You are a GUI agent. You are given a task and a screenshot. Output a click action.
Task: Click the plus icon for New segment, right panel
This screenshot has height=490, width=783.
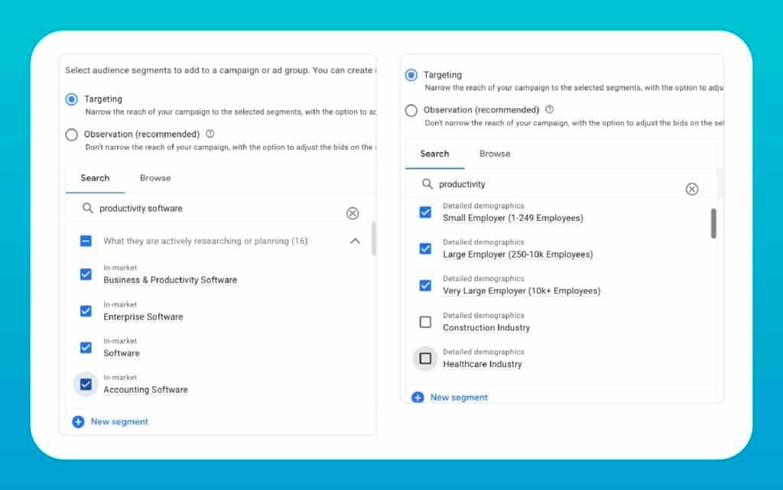(x=417, y=398)
